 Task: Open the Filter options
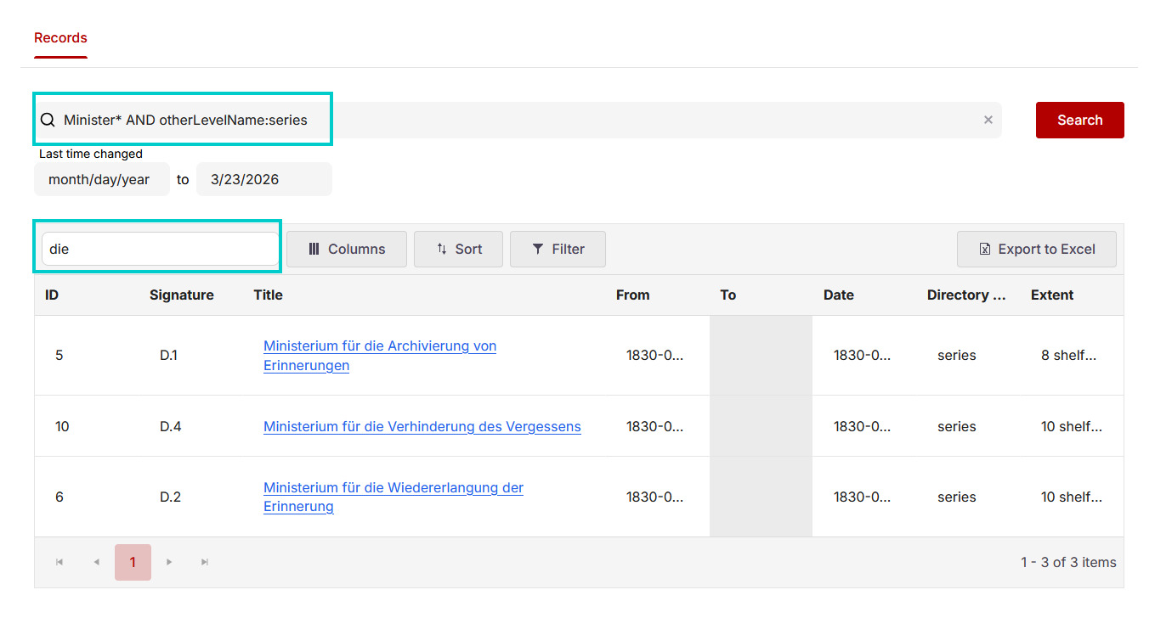pyautogui.click(x=558, y=249)
